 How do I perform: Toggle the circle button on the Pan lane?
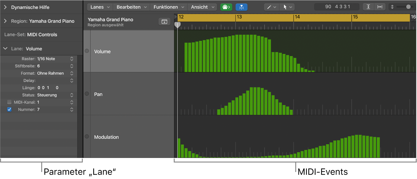[87, 94]
